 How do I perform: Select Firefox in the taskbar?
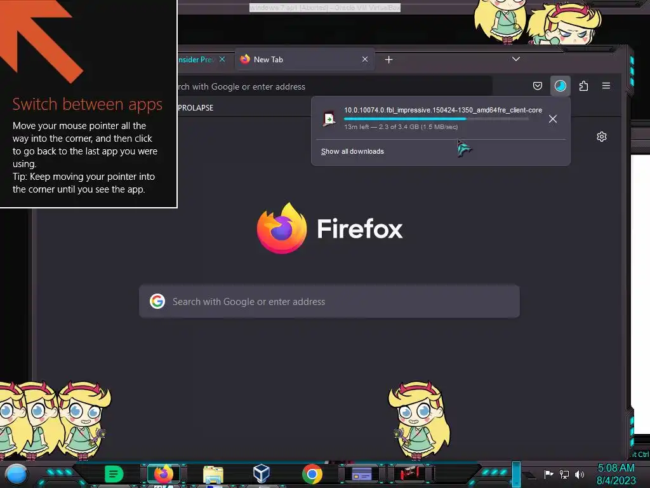click(163, 474)
